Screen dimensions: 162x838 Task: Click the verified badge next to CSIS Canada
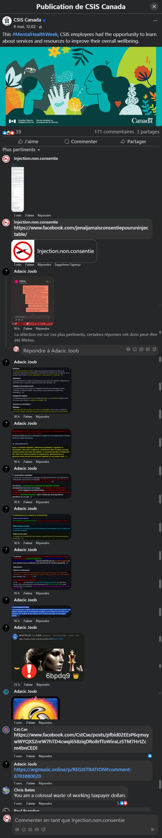(x=44, y=20)
